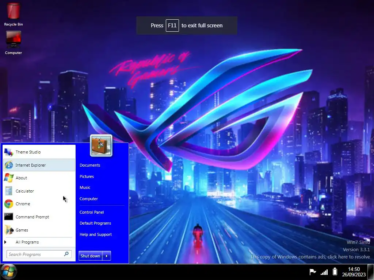This screenshot has width=374, height=280.
Task: Open Control Panel
Action: (x=92, y=212)
